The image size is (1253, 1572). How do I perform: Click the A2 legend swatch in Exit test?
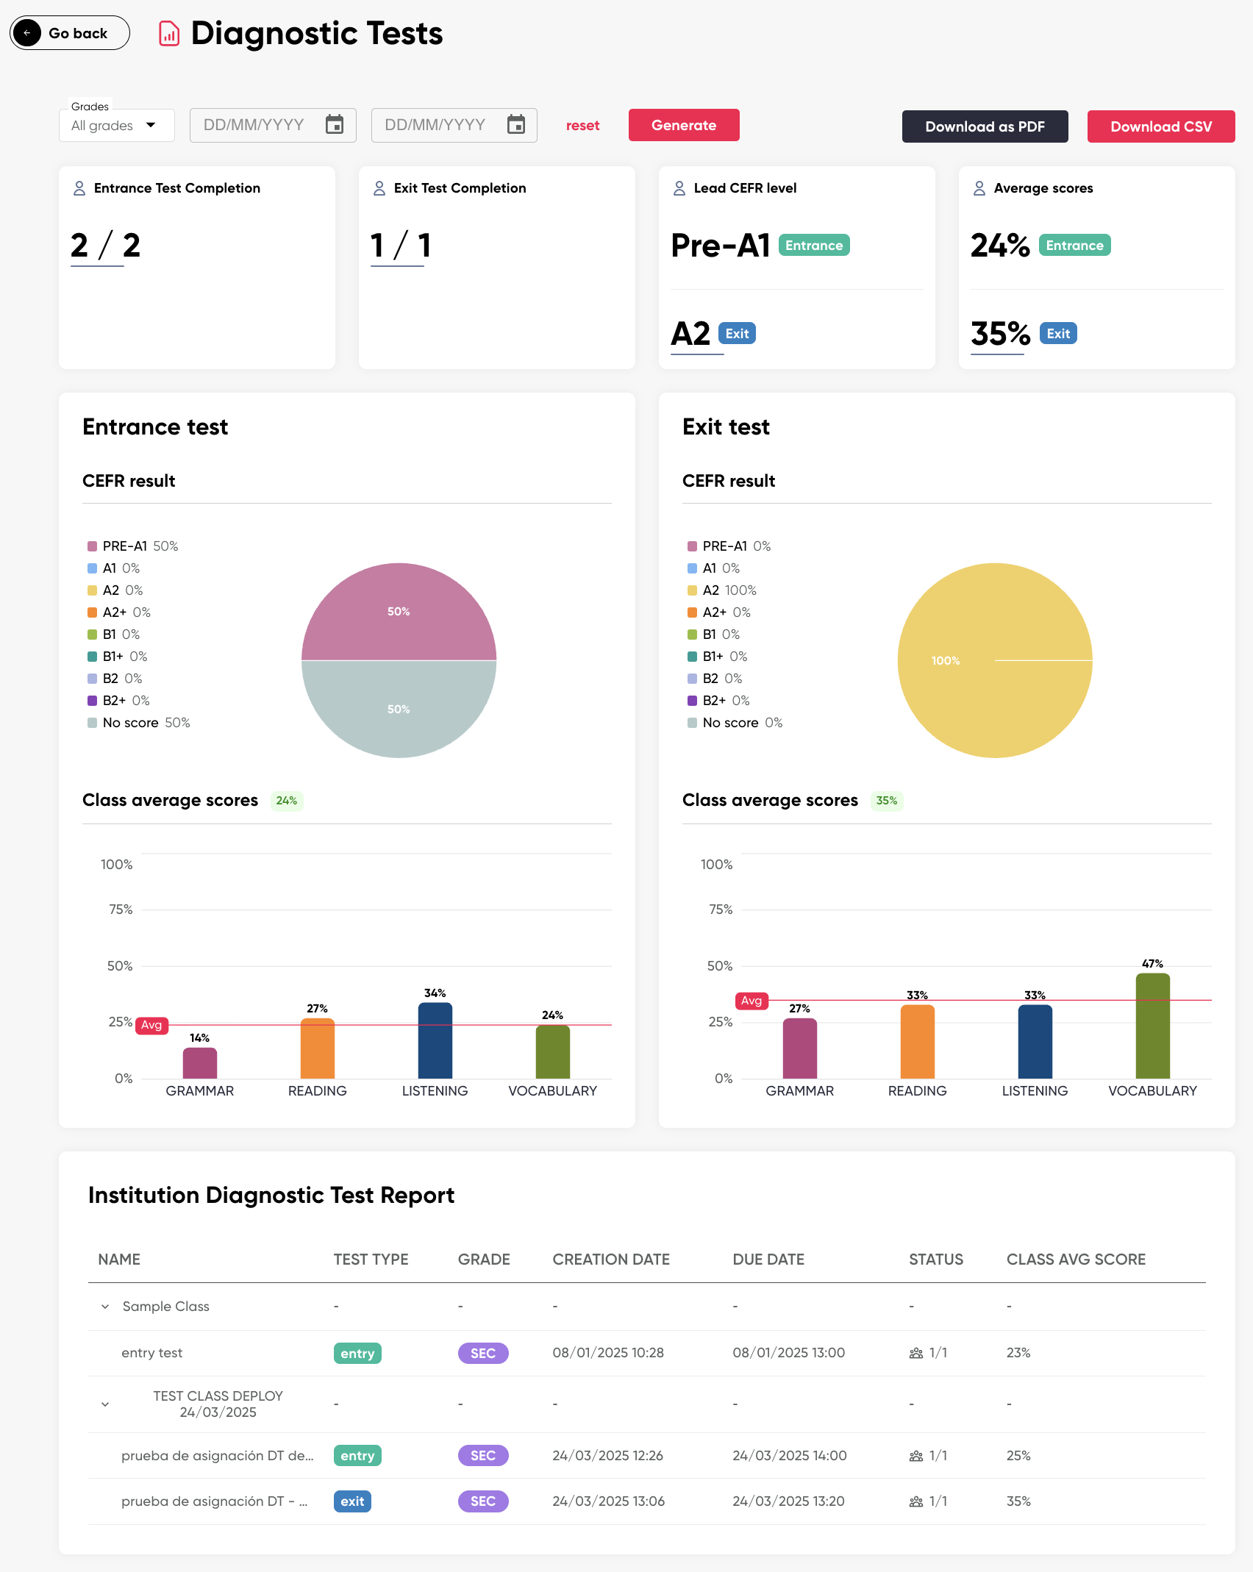tap(692, 590)
